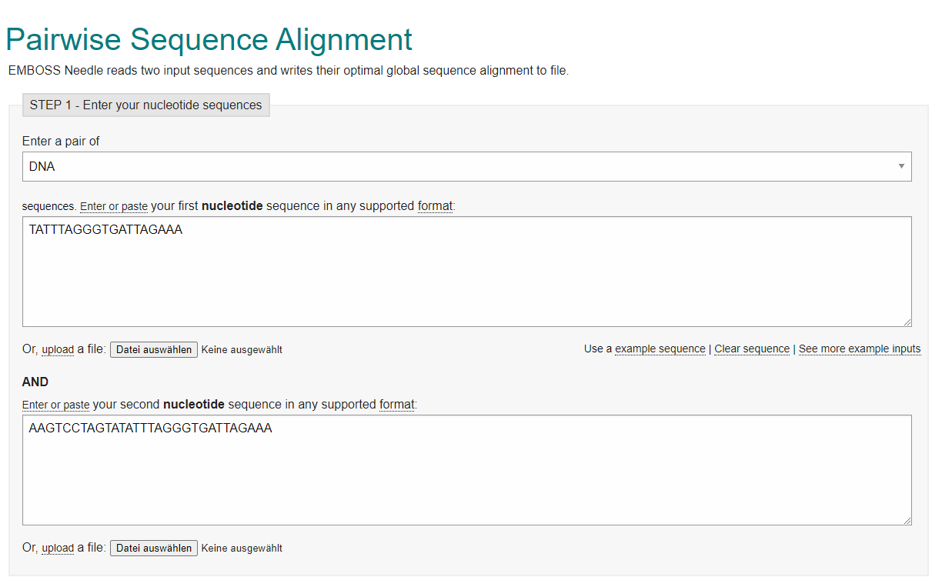Select the STEP 1 nucleotide sequences tab
This screenshot has height=587, width=942.
pyautogui.click(x=145, y=105)
